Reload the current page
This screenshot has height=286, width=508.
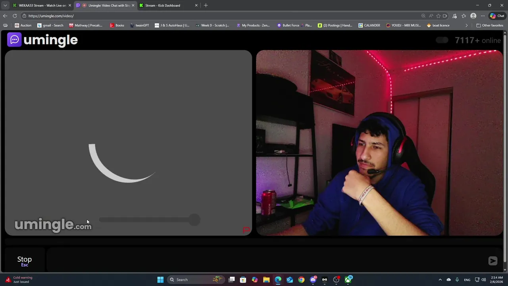(x=15, y=16)
